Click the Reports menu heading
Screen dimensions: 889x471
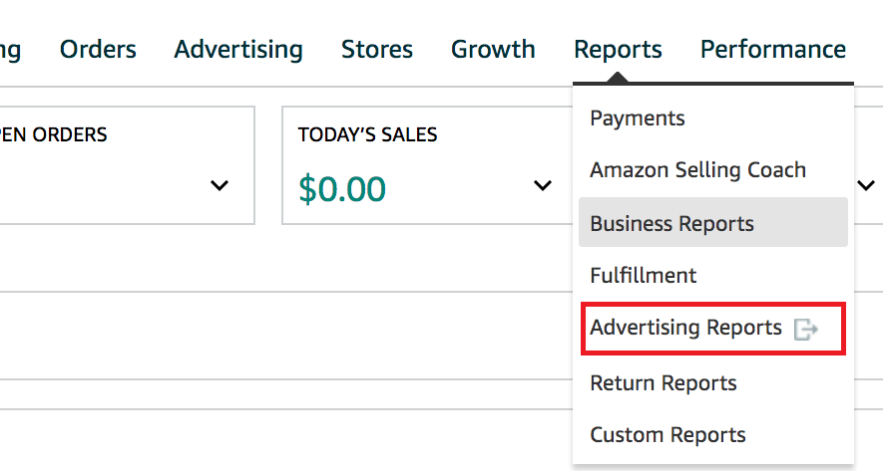618,49
